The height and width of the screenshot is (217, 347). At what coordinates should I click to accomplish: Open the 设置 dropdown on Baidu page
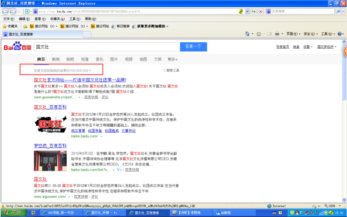[x=308, y=47]
